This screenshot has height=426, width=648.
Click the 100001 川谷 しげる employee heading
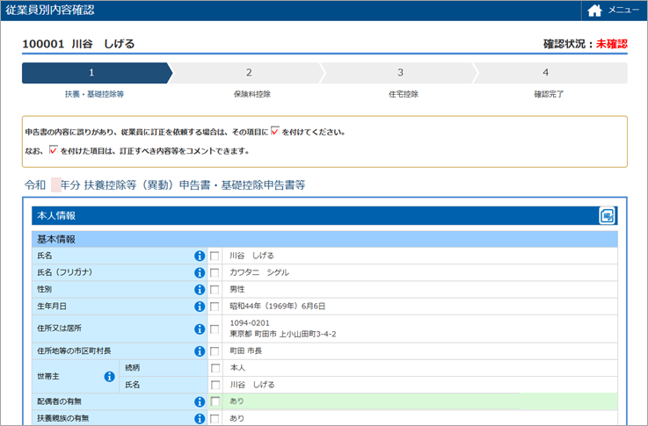tap(78, 44)
